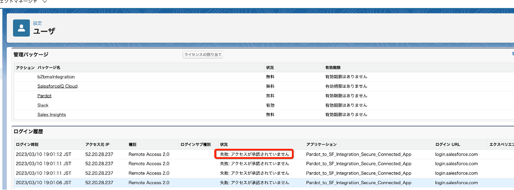The height and width of the screenshot is (190, 514).
Task: Click the connected app name in 19:01:12 row
Action: [x=359, y=154]
